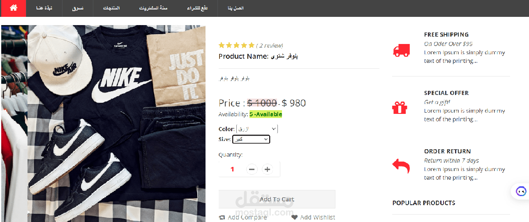Open the 2 review link
Image resolution: width=529 pixels, height=222 pixels.
click(270, 46)
